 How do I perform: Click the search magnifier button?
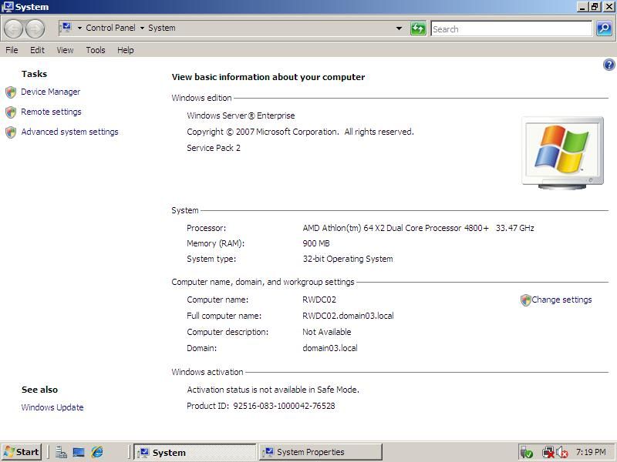coord(604,28)
